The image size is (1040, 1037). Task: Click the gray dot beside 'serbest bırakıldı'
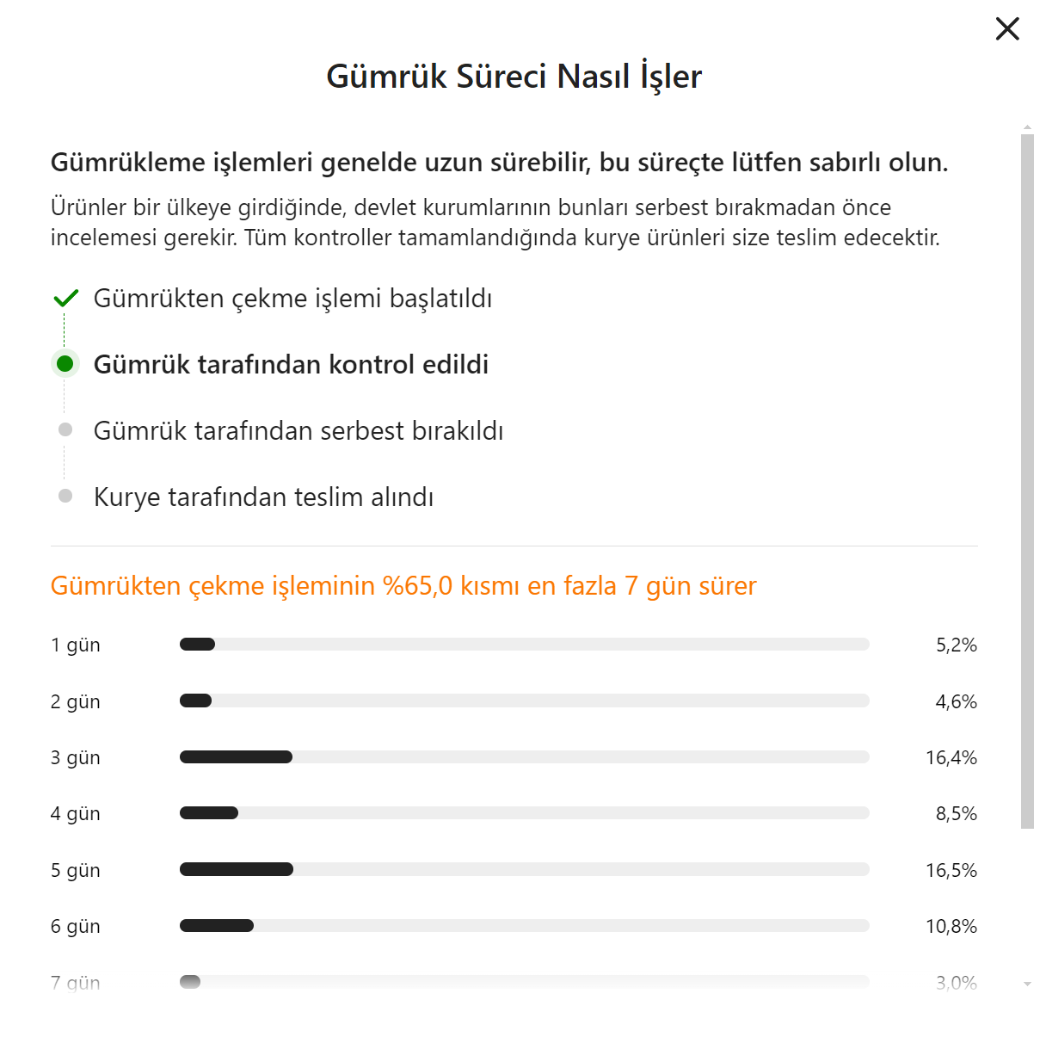pos(65,429)
